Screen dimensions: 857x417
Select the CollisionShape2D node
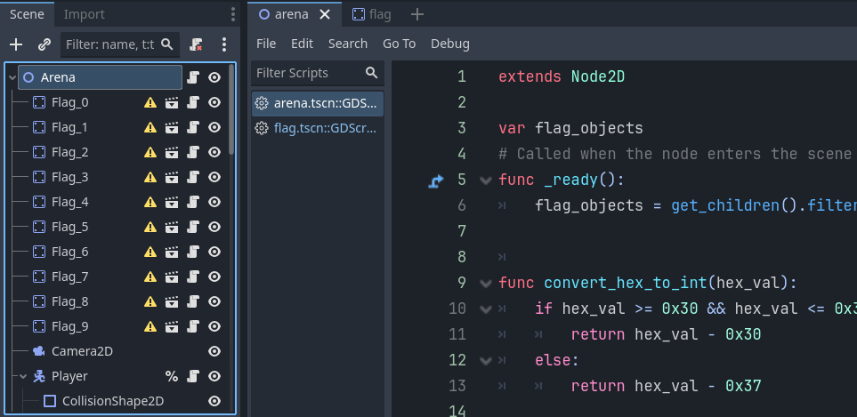pos(113,402)
